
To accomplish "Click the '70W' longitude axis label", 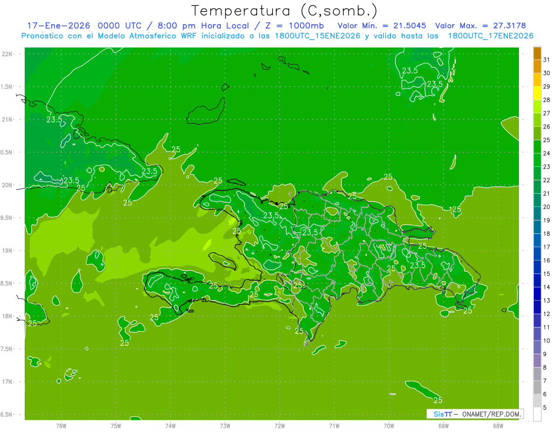I will pos(389,426).
